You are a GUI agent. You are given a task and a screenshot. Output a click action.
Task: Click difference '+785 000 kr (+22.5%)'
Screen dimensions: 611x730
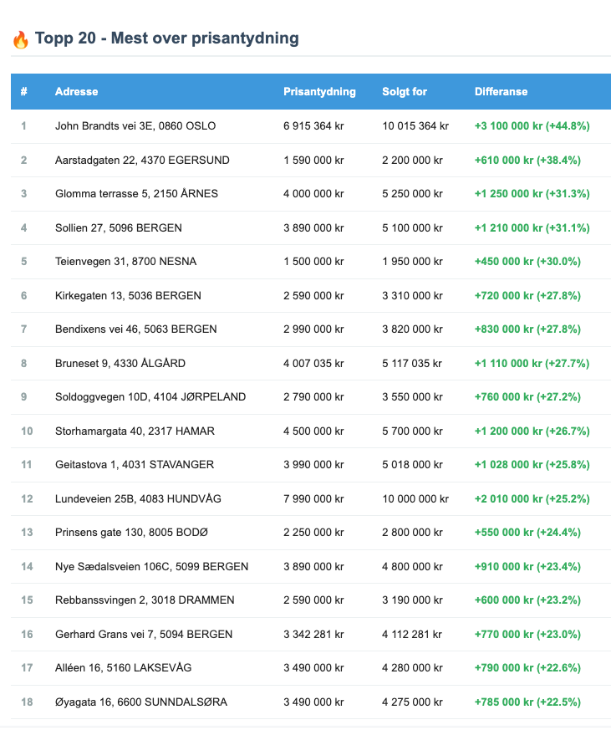527,702
